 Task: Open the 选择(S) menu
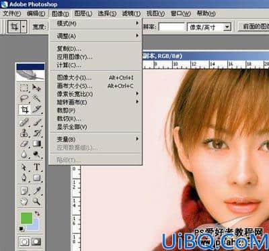[x=107, y=13]
